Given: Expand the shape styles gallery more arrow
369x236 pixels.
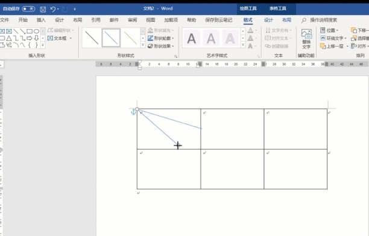Looking at the screenshot, I should 143,45.
